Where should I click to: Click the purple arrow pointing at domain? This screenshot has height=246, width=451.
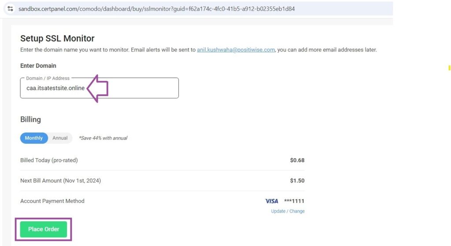pyautogui.click(x=97, y=88)
